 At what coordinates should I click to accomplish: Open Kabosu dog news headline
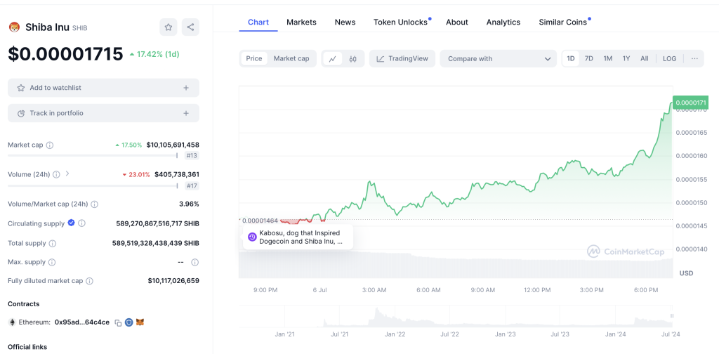tap(301, 237)
